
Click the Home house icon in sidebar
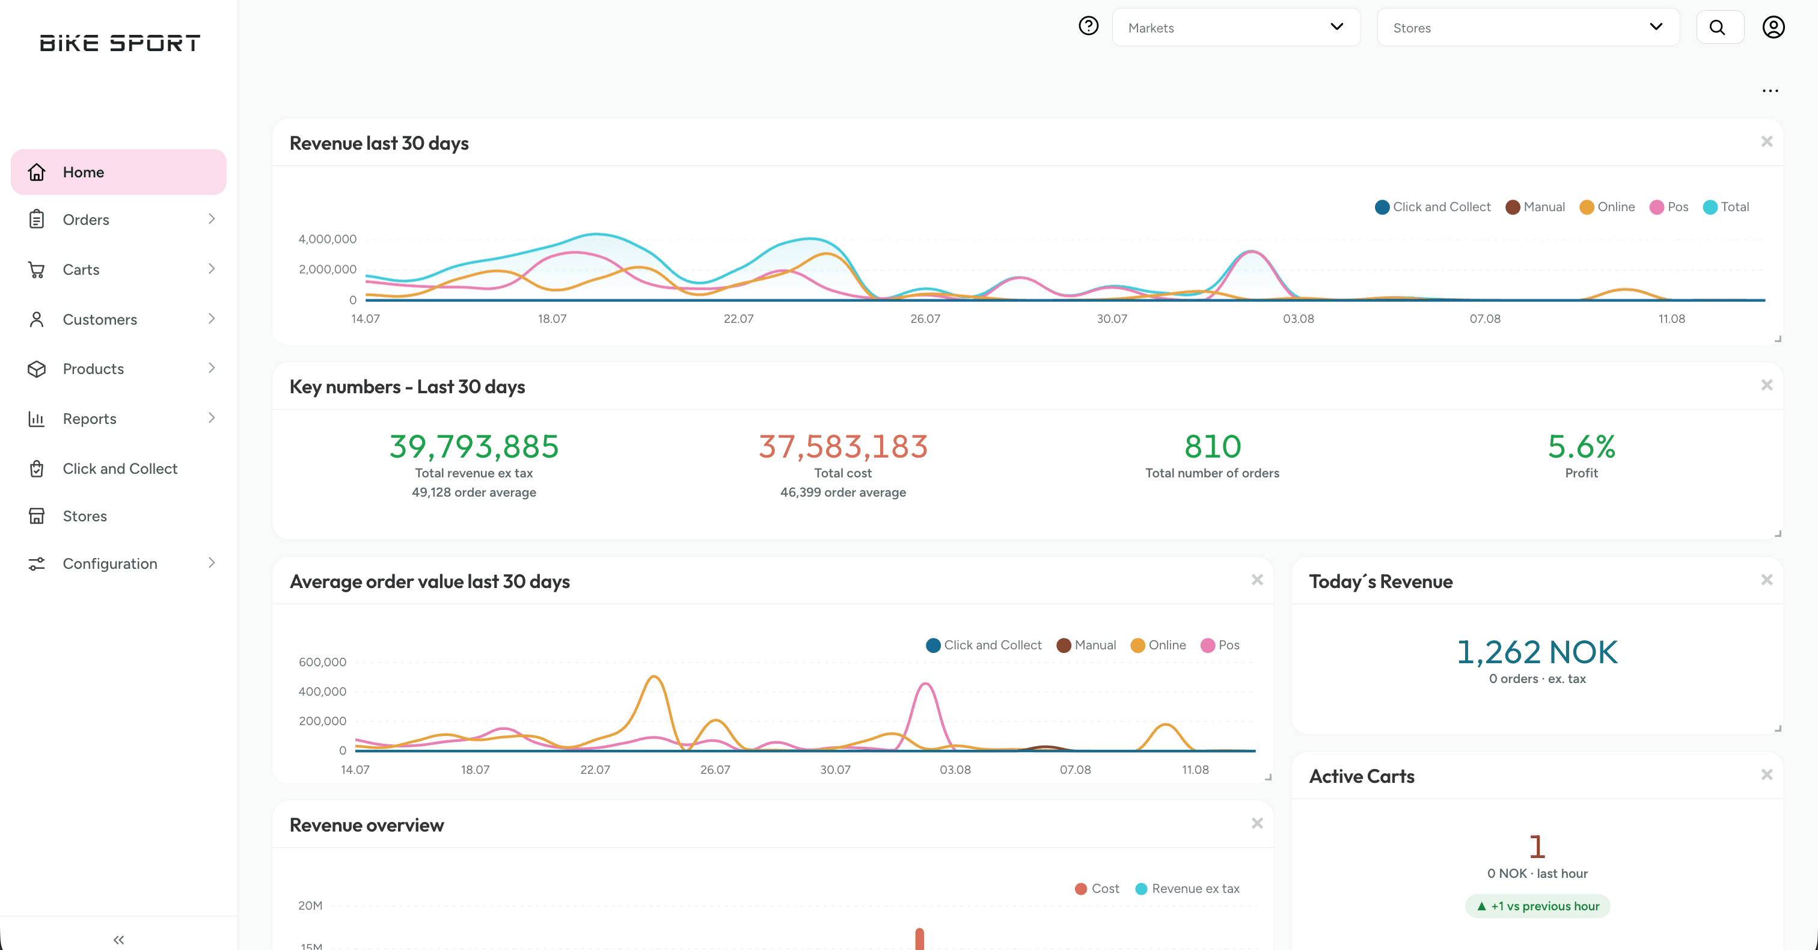[37, 172]
